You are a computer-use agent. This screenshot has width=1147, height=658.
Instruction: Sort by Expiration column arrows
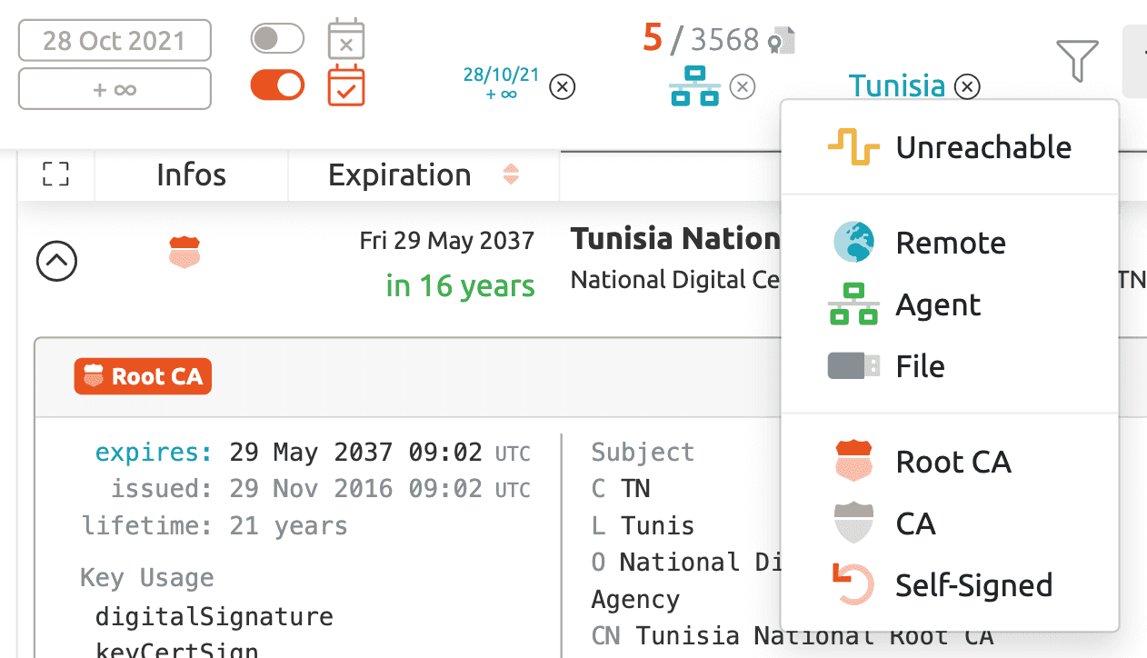click(511, 174)
